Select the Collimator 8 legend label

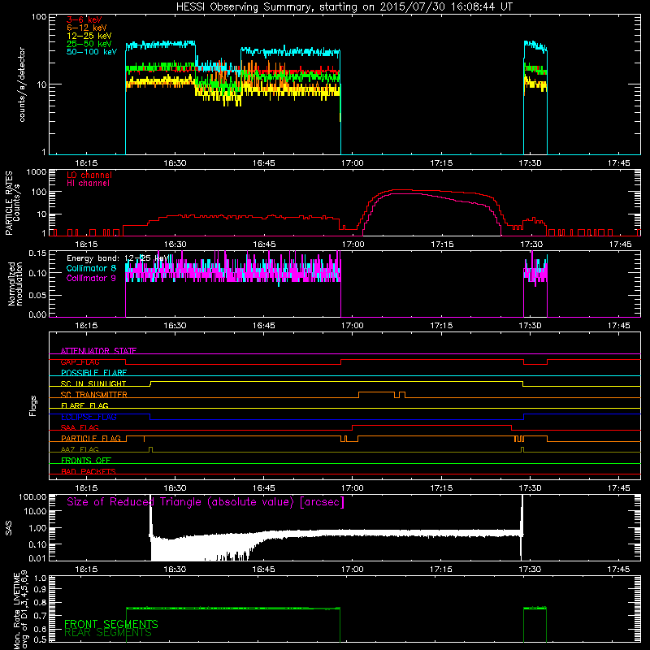[x=91, y=268]
